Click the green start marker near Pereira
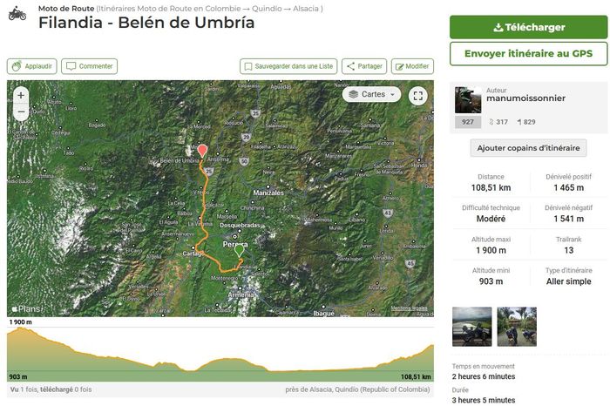 [241, 251]
